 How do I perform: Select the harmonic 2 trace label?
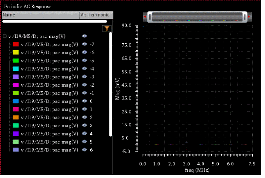coord(49,118)
